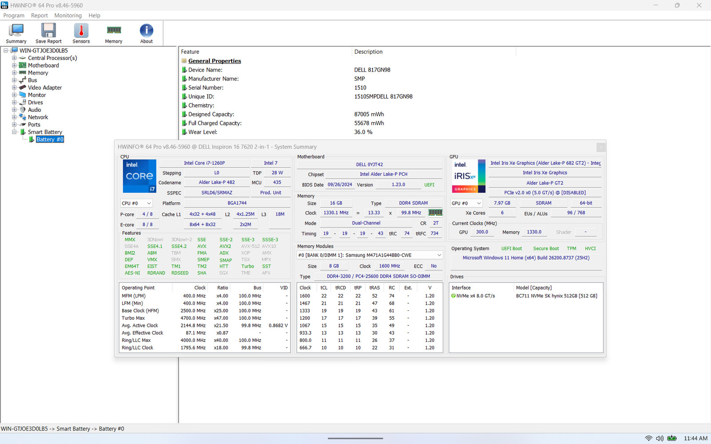Open the memory module bank dropdown
The width and height of the screenshot is (711, 444).
370,255
